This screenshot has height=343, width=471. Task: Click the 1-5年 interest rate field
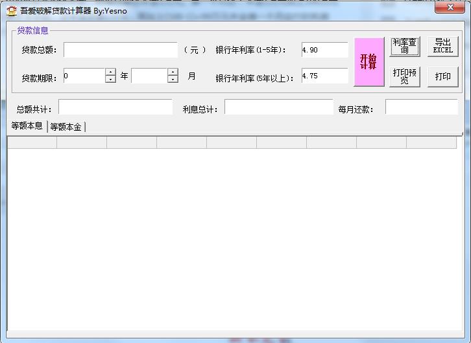coord(325,50)
